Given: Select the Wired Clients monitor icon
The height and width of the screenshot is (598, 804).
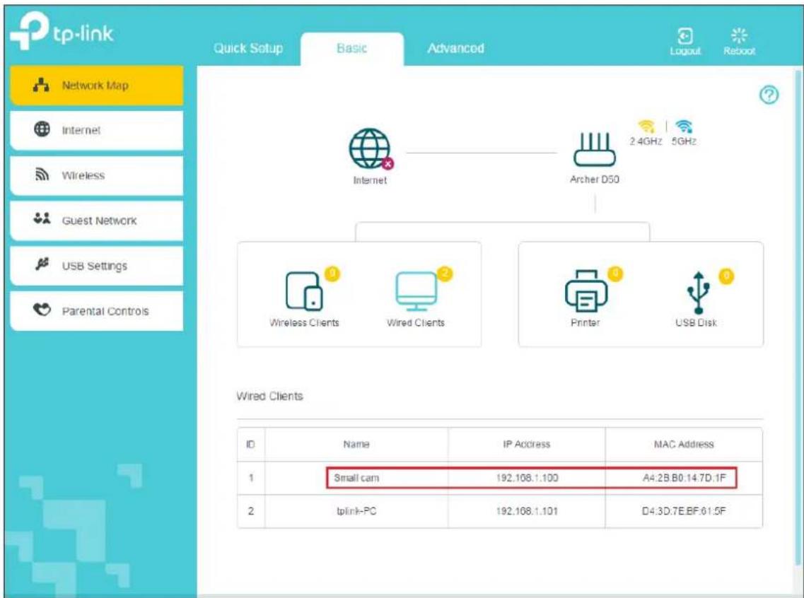Looking at the screenshot, I should [x=416, y=291].
